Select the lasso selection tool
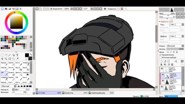This screenshot has width=185, height=104. [6, 55]
